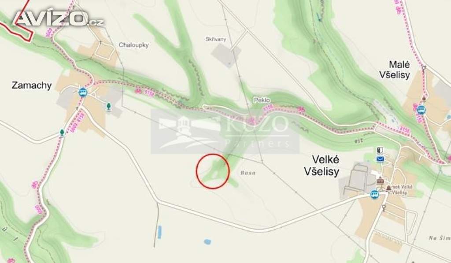451x263 pixels.
Task: Select the Chaloupky place name
Action: coord(134,45)
